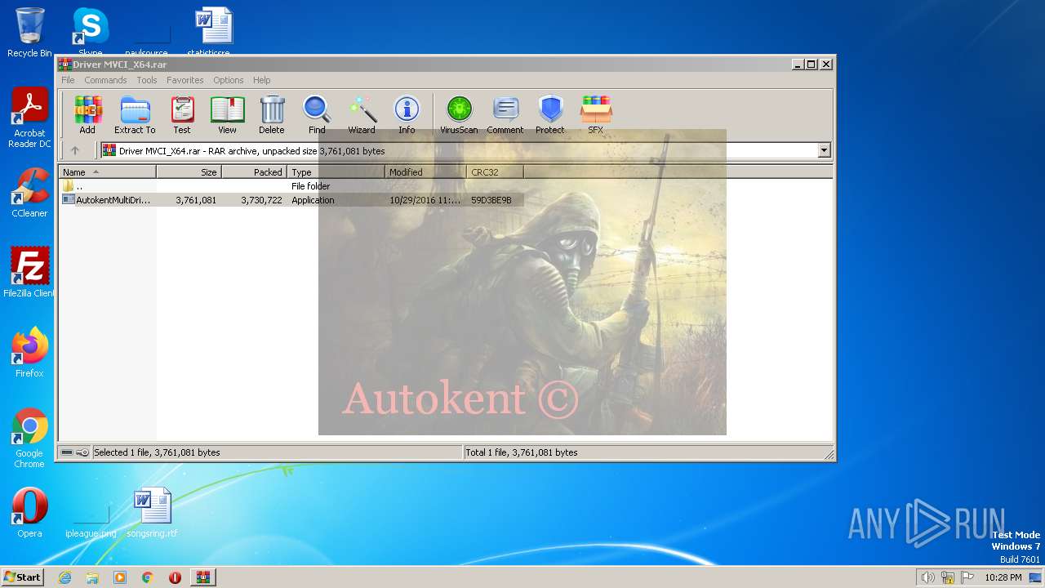Click the 10:28 PM clock
Screen dimensions: 1045x588
pyautogui.click(x=1003, y=577)
